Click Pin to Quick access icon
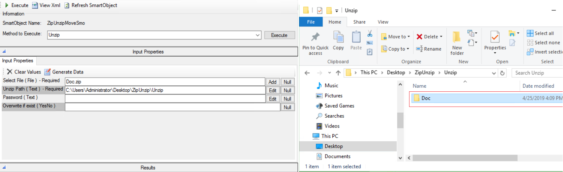Screen dimensions: 563x172 [315, 37]
